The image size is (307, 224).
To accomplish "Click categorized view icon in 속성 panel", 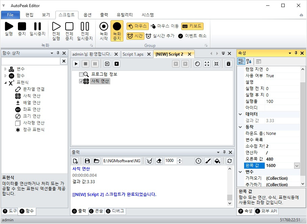I will [x=241, y=61].
